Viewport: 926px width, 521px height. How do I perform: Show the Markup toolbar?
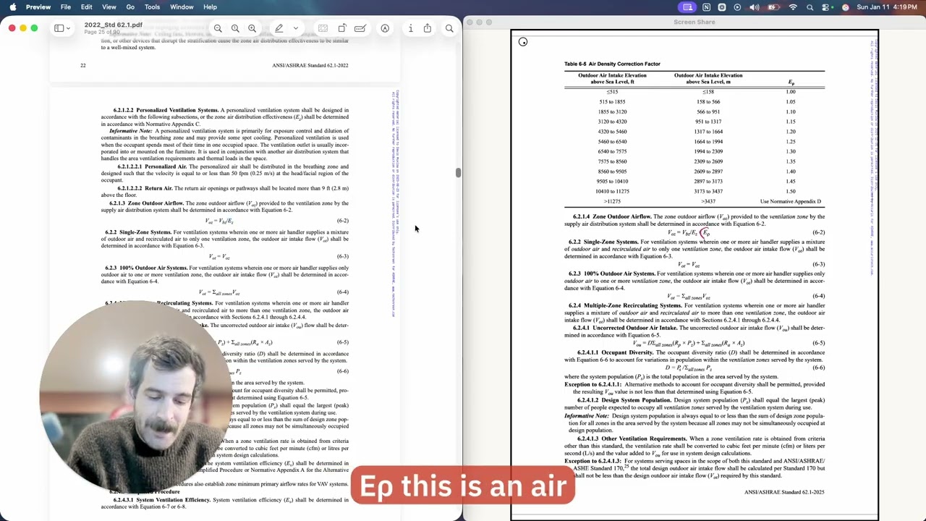(x=385, y=28)
